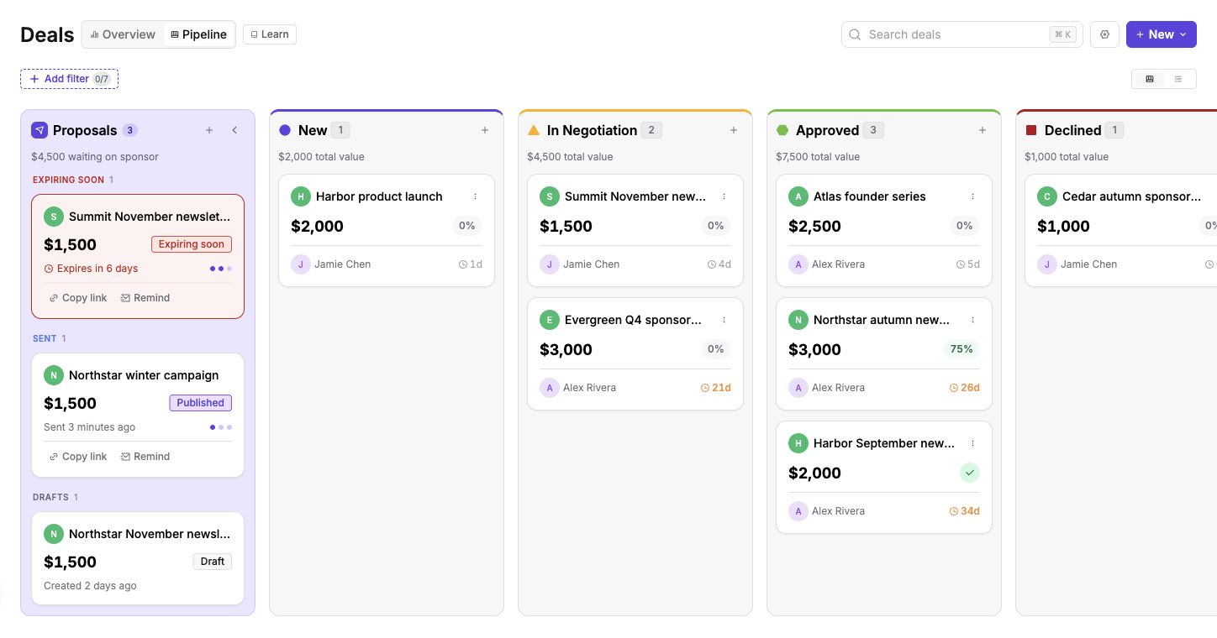Click Alex Rivera avatar on Evergreen Q4 card
This screenshot has height=638, width=1217.
click(x=550, y=388)
